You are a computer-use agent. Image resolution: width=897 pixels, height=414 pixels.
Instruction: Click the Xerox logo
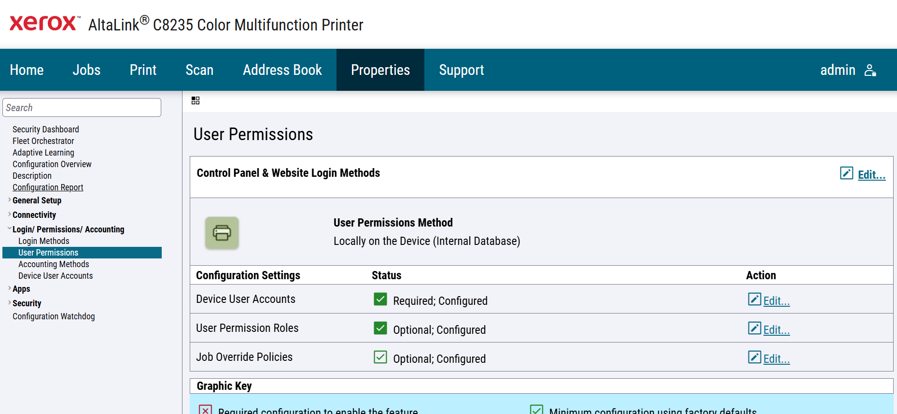(44, 23)
